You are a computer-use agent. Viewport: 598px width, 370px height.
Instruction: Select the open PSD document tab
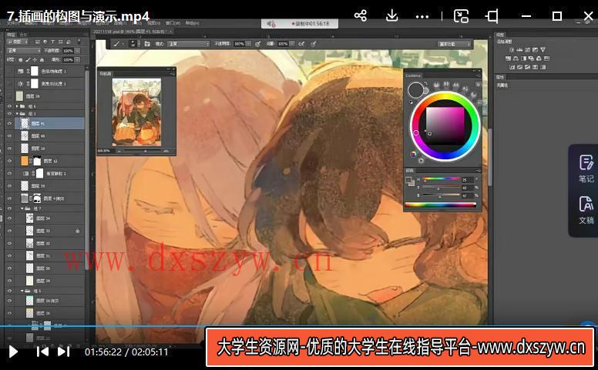click(133, 32)
